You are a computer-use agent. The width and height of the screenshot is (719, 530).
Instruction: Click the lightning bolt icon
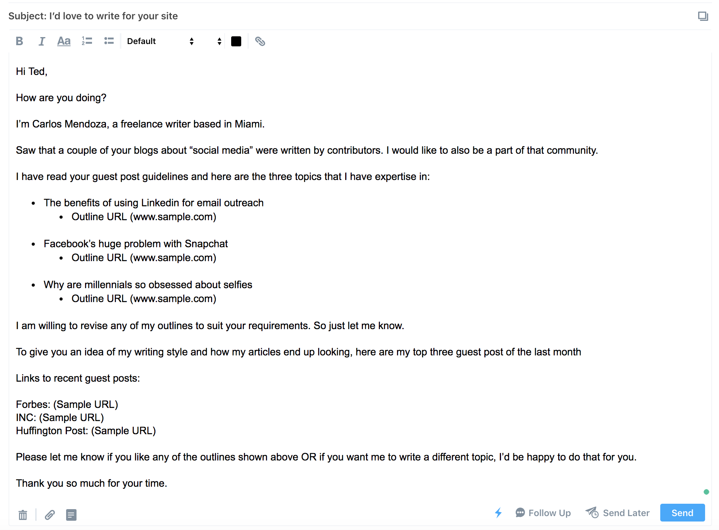[x=498, y=513]
